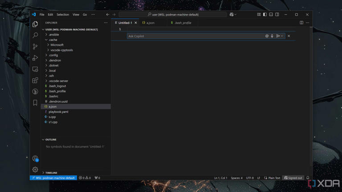Open the Source Control view

pos(35,46)
